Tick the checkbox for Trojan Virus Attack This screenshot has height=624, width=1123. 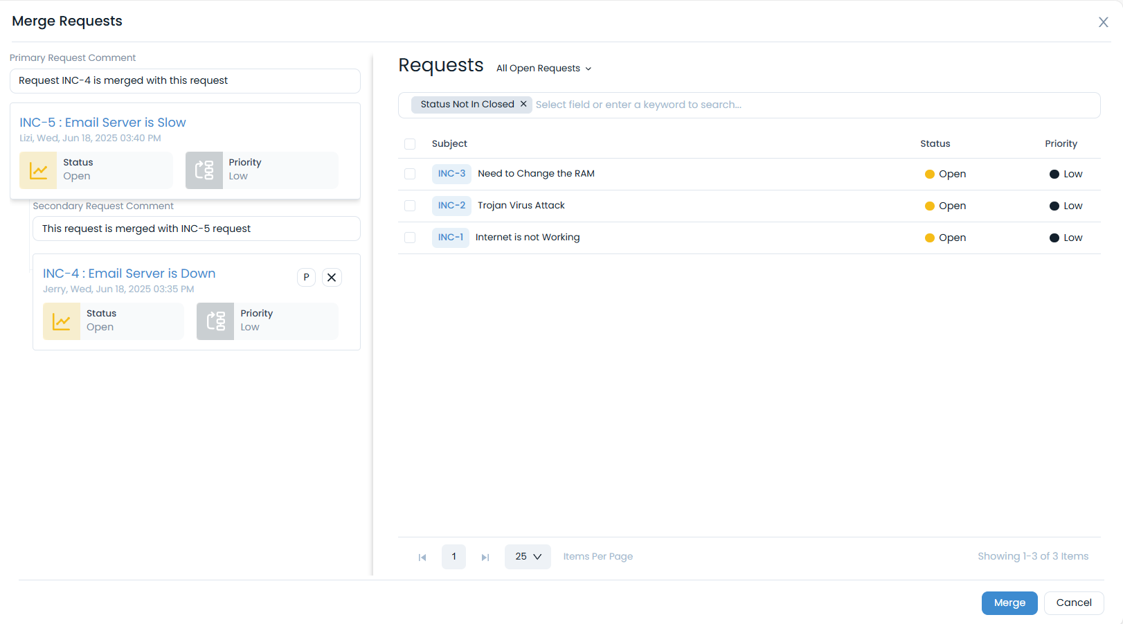(410, 206)
